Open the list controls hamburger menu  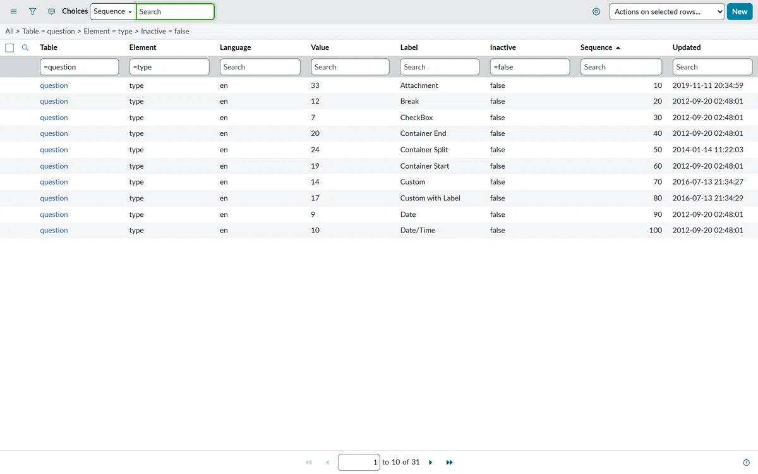click(x=14, y=11)
